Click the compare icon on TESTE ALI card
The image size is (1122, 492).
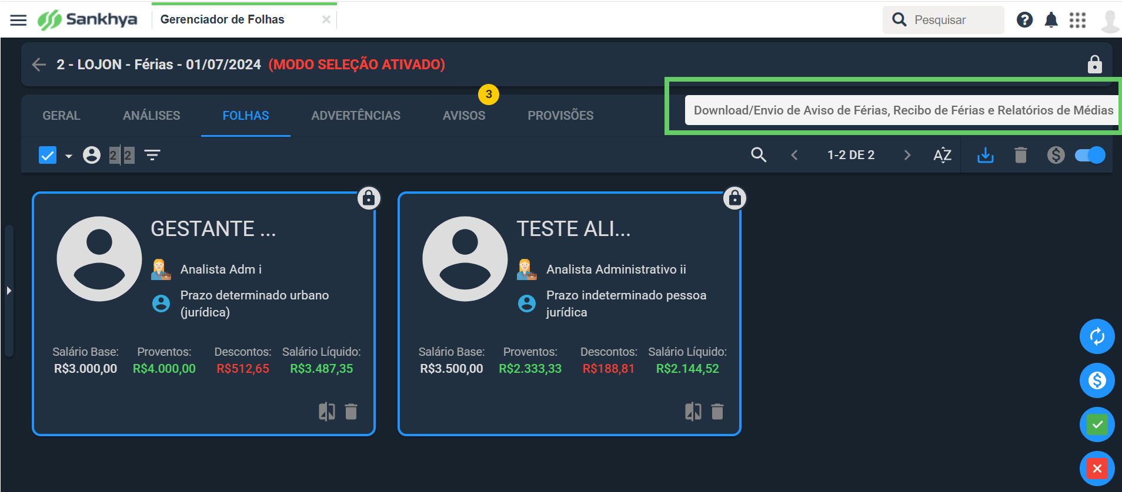(x=693, y=412)
